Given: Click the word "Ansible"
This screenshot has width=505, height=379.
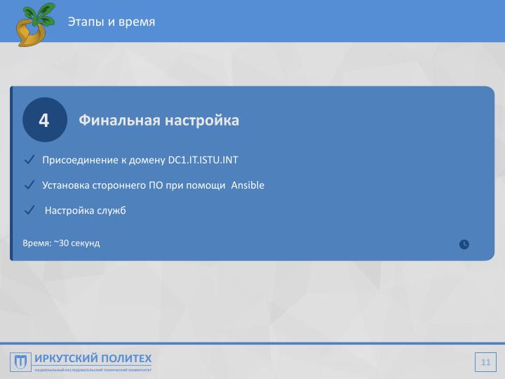Looking at the screenshot, I should tap(248, 185).
